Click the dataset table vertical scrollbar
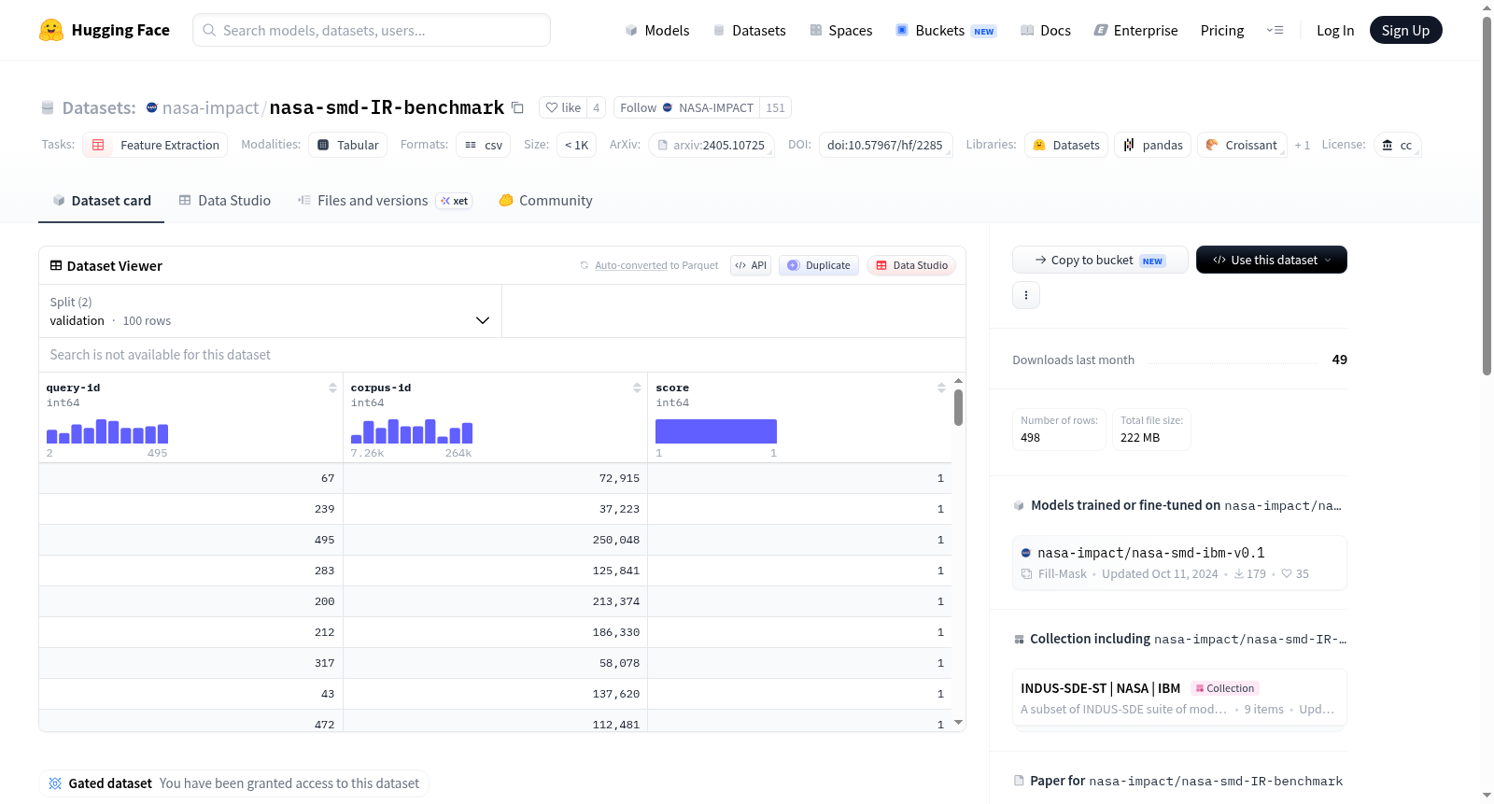Viewport: 1494px width, 804px height. [x=958, y=407]
